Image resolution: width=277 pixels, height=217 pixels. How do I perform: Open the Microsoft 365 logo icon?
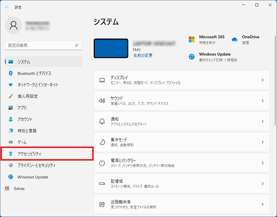pyautogui.click(x=192, y=39)
